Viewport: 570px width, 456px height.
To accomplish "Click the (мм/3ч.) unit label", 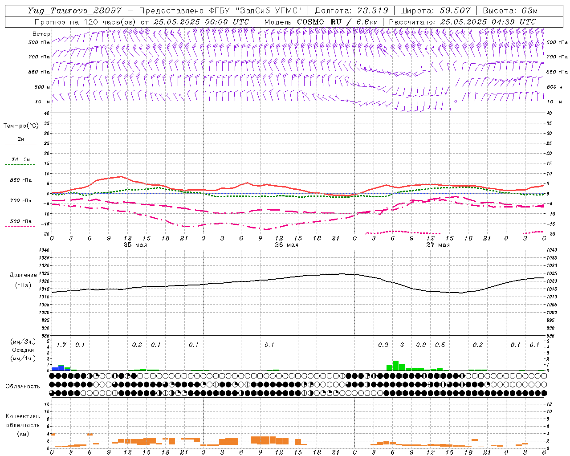I will point(23,342).
